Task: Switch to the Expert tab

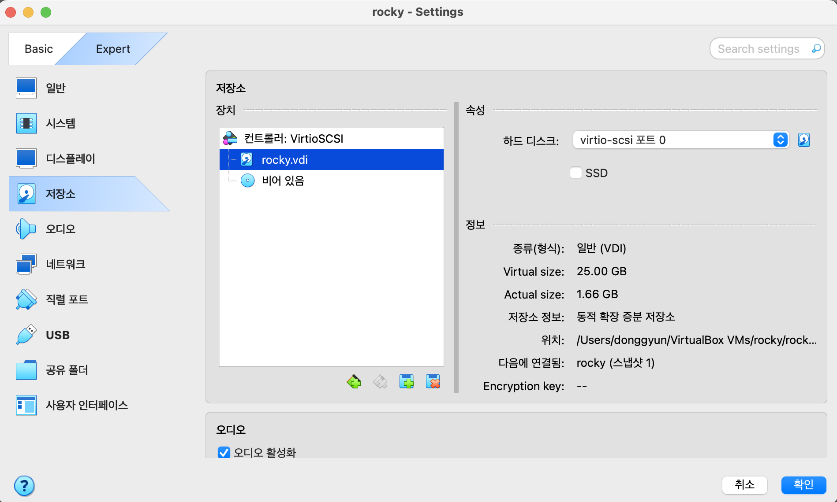Action: [x=113, y=49]
